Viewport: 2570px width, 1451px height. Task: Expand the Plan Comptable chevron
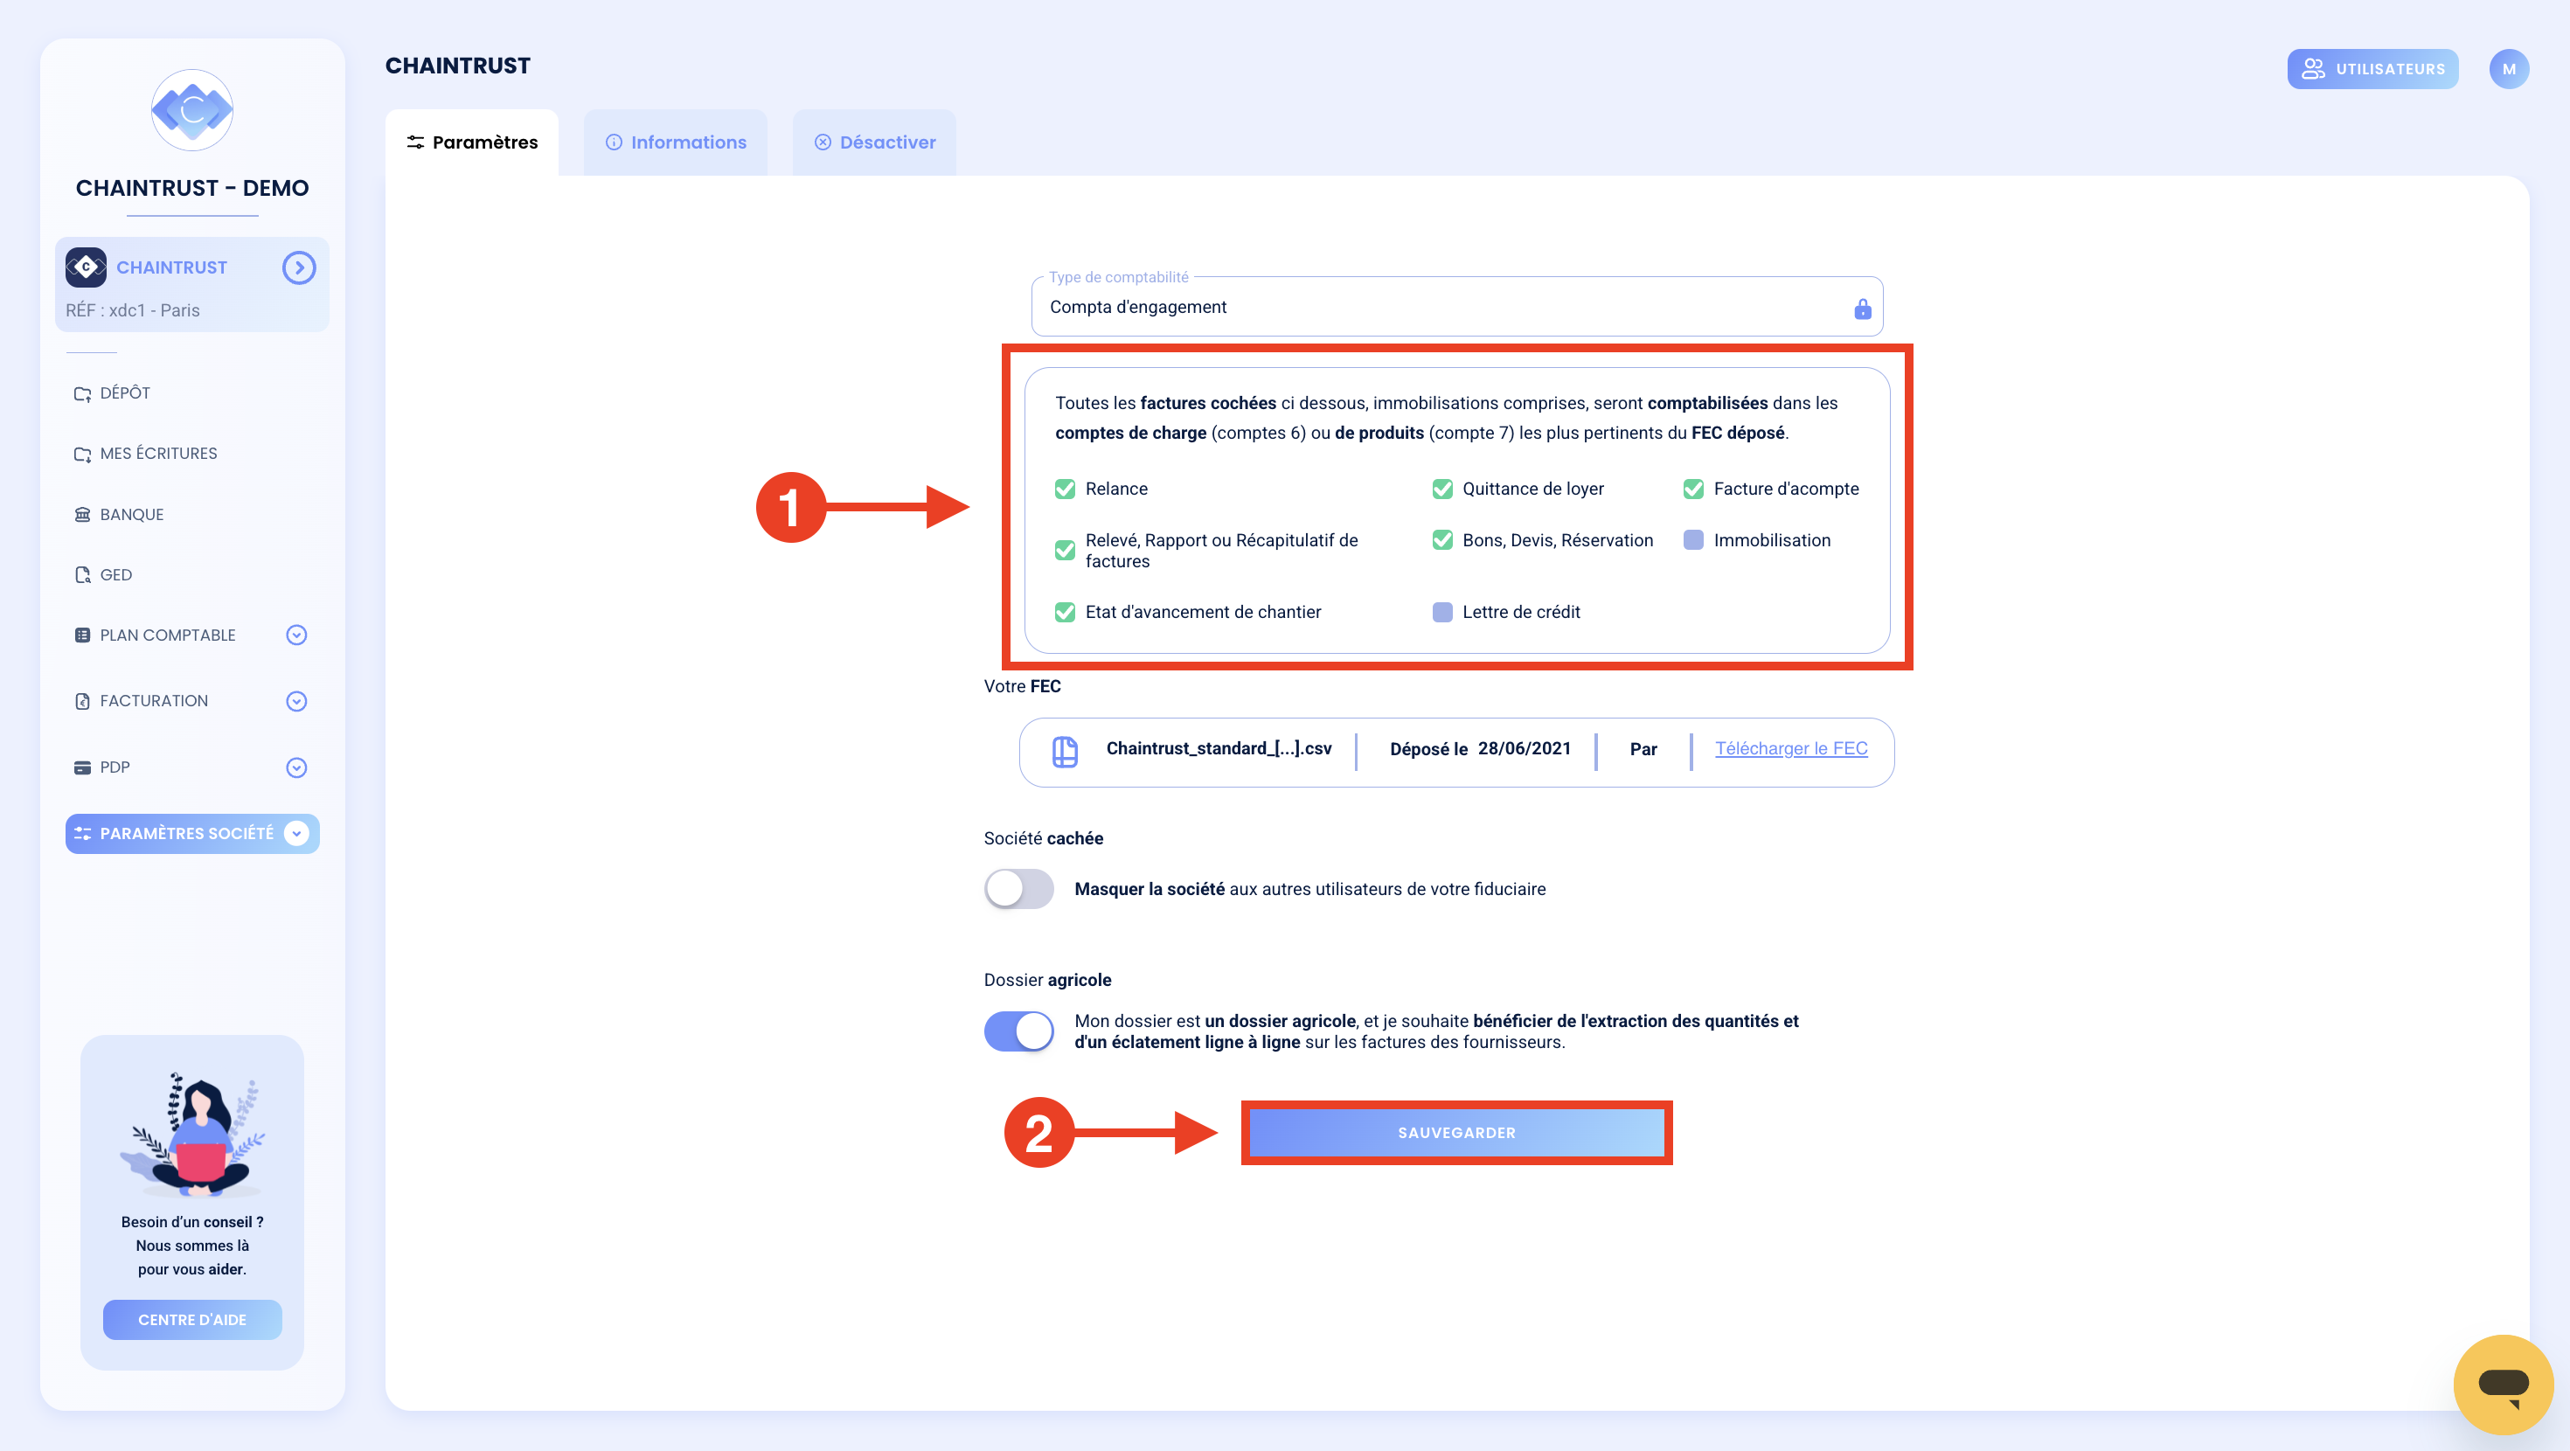point(296,635)
